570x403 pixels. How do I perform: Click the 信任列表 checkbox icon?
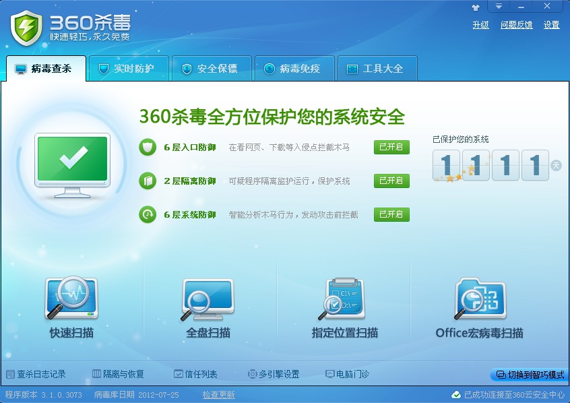pyautogui.click(x=178, y=373)
